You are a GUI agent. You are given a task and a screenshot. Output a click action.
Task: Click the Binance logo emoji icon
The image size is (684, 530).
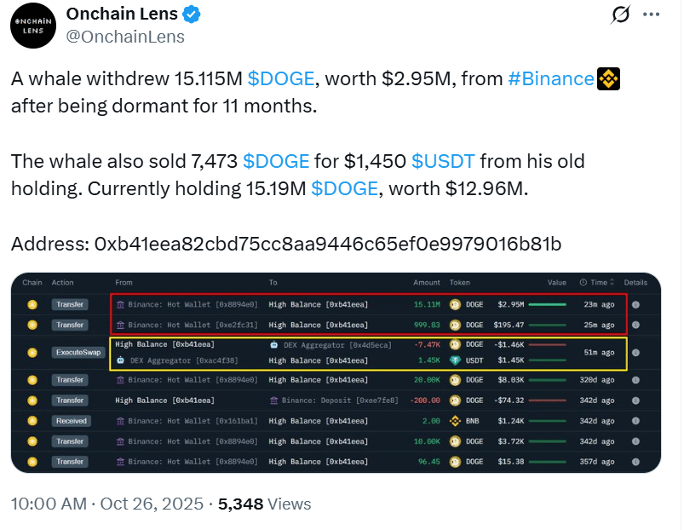click(608, 79)
